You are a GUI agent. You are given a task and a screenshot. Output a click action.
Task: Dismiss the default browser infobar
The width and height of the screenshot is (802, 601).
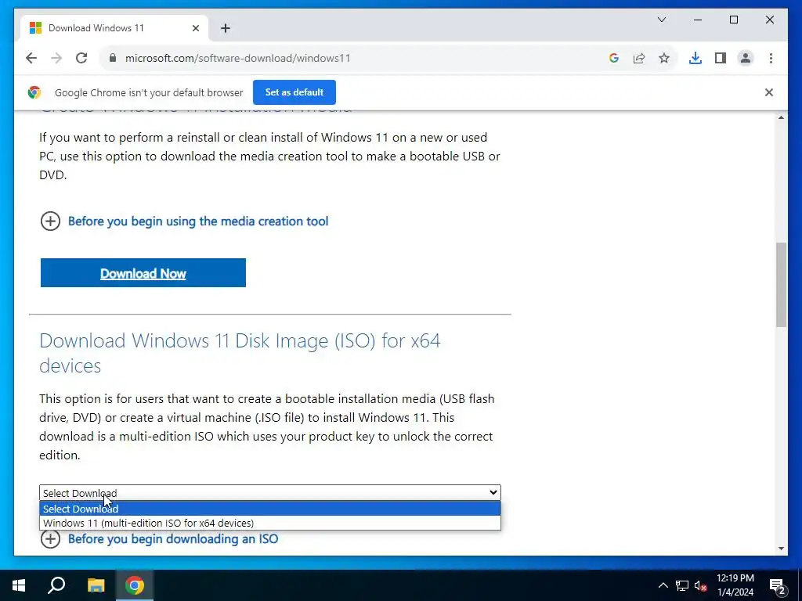click(769, 92)
